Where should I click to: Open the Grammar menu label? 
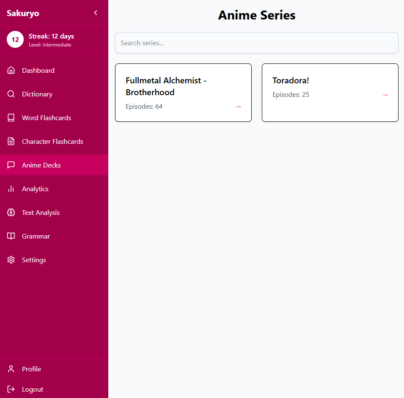click(x=36, y=236)
